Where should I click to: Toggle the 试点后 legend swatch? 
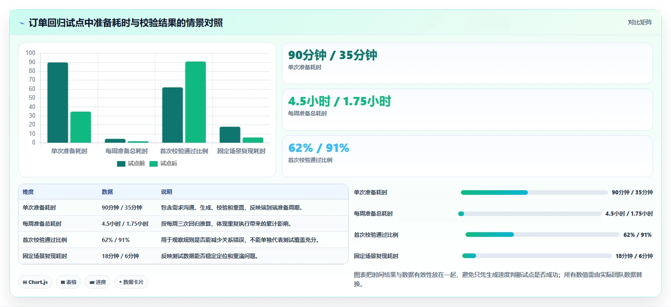[x=153, y=163]
